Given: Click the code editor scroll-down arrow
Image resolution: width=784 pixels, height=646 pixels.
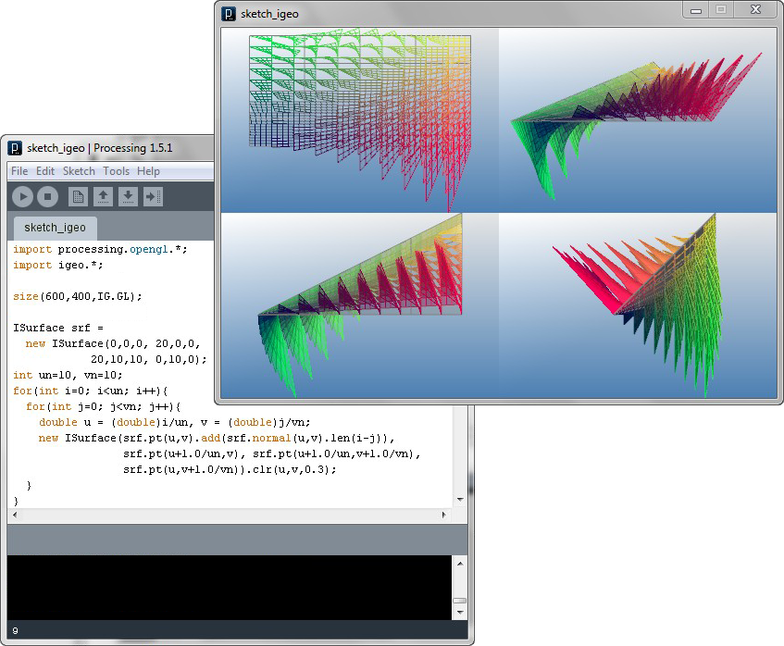Looking at the screenshot, I should click(x=460, y=500).
